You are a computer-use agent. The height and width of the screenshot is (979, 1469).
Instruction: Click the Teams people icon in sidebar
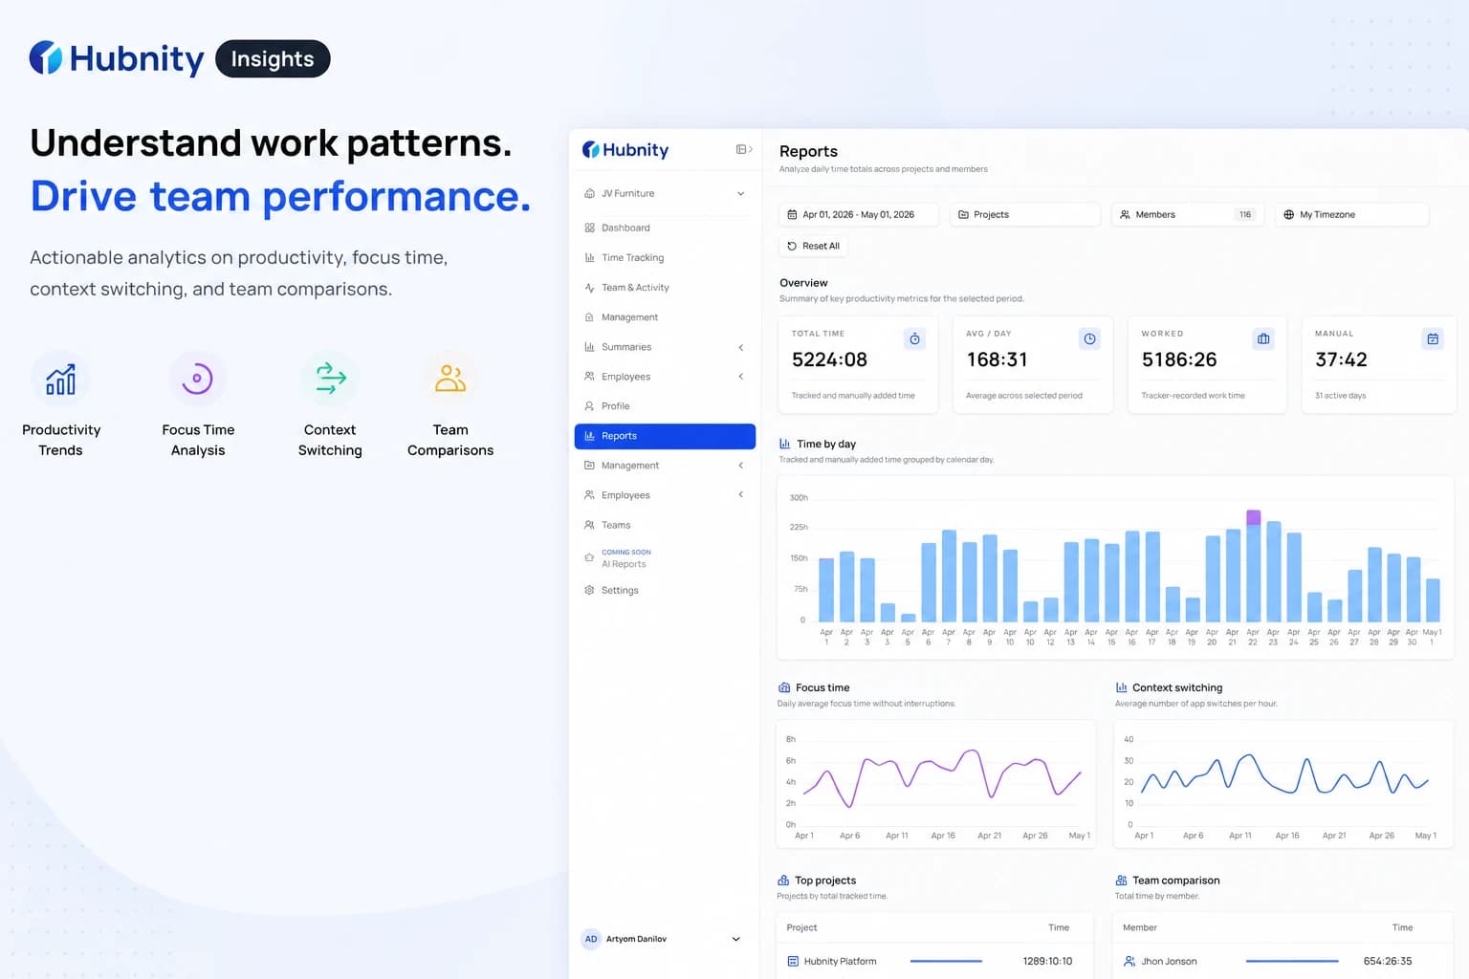[589, 525]
